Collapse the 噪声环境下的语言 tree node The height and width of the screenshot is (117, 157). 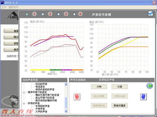(24, 92)
